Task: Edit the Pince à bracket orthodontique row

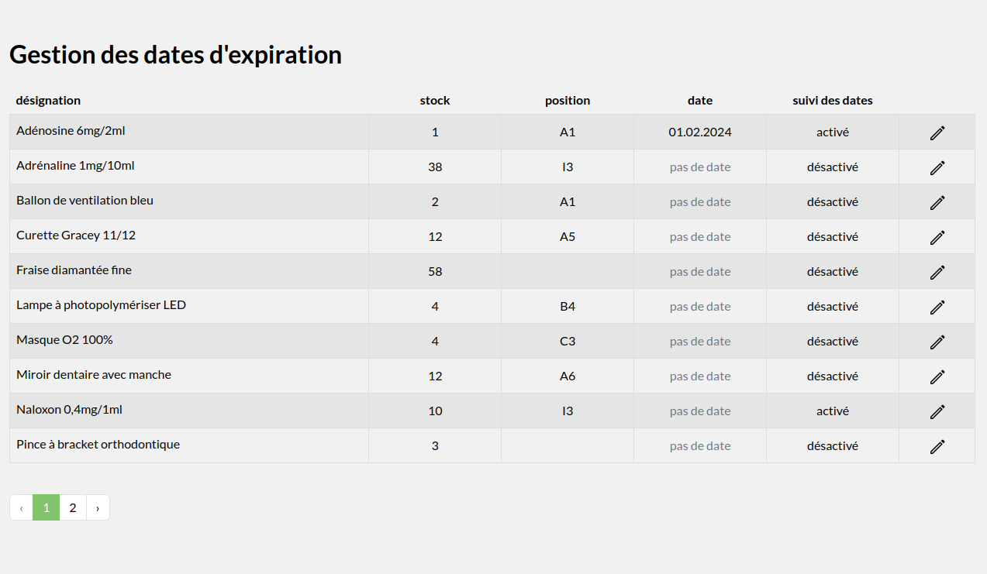Action: tap(937, 446)
